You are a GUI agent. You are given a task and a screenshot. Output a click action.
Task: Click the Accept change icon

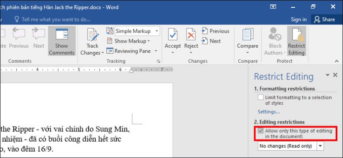point(173,34)
